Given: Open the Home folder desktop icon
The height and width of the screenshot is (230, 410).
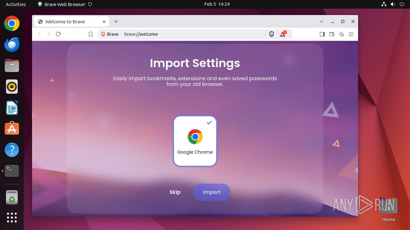Looking at the screenshot, I should pos(388,210).
